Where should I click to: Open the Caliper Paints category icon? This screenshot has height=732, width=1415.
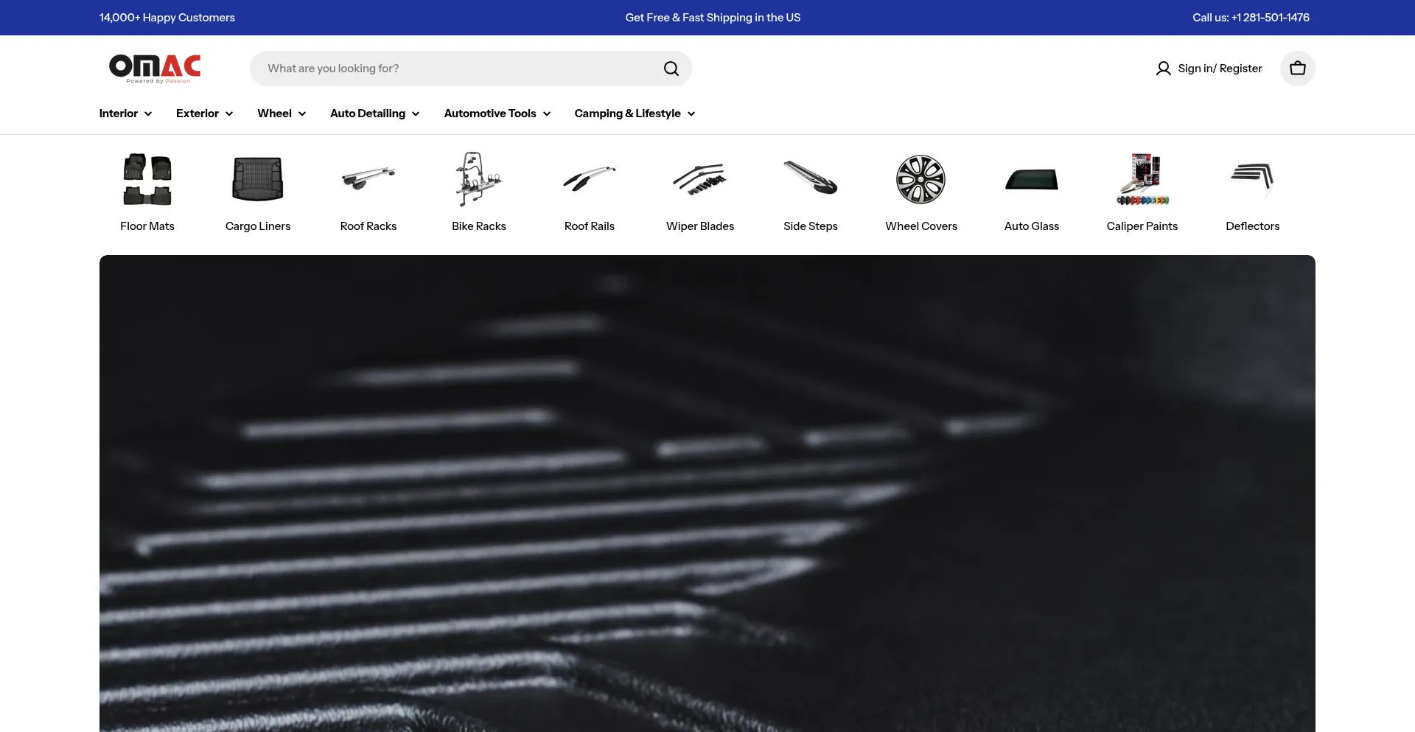[x=1142, y=179]
